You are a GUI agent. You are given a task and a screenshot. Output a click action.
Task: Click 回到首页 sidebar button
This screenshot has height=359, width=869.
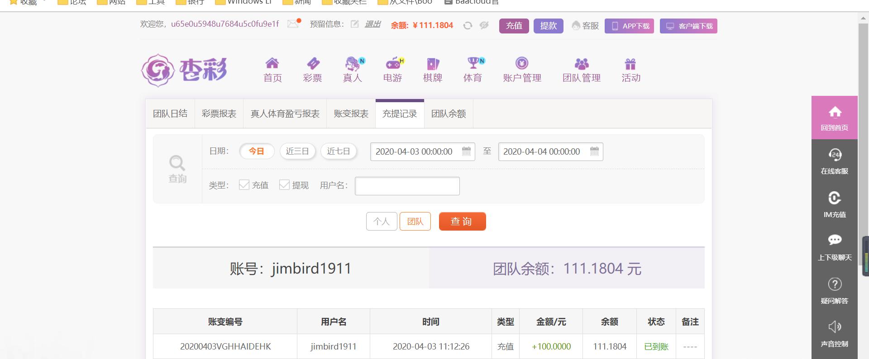click(x=835, y=118)
